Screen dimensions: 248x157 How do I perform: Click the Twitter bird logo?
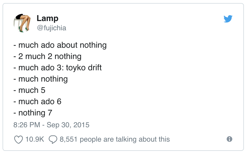click(228, 19)
